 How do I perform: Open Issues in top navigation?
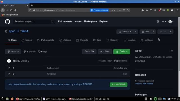coord(78,22)
